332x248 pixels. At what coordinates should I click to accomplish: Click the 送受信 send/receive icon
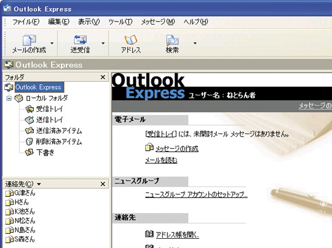[80, 40]
